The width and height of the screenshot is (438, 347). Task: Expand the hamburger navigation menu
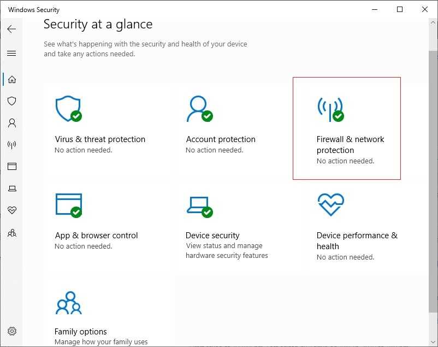click(x=11, y=53)
